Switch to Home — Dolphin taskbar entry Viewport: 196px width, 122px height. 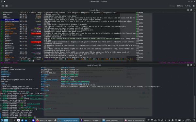pos(112,120)
